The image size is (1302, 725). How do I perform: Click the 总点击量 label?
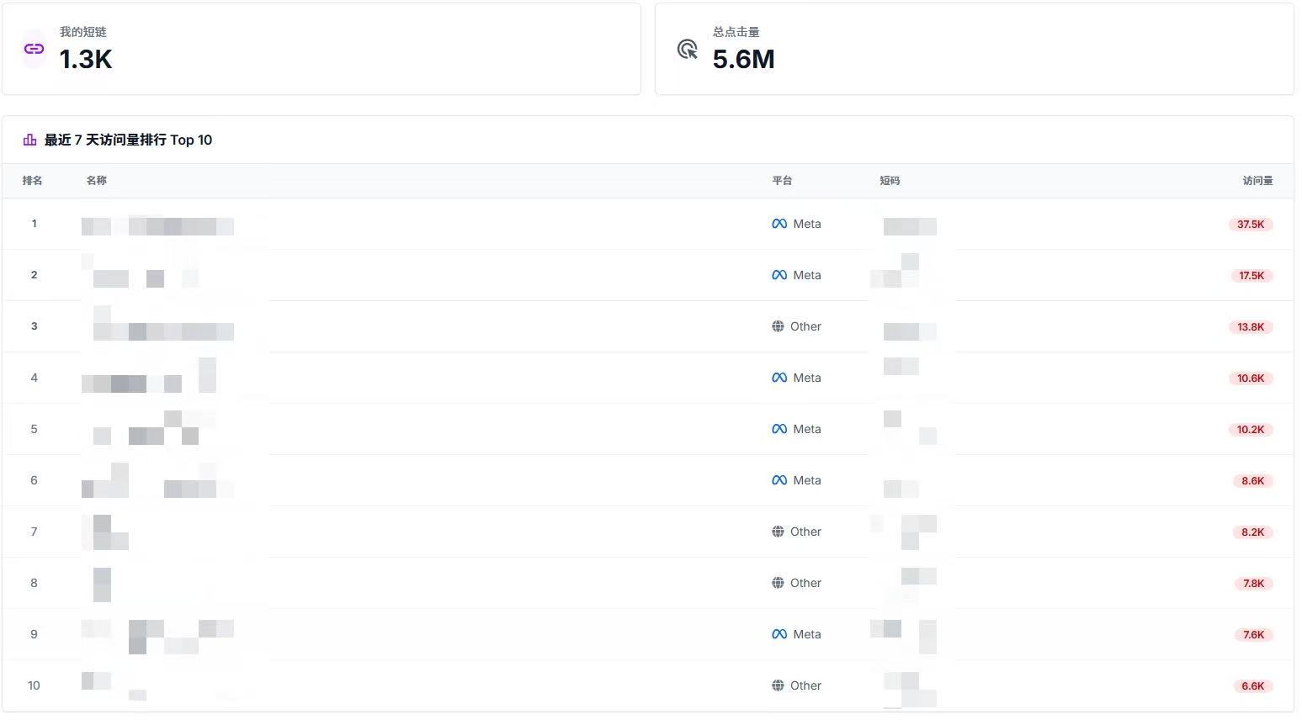click(736, 32)
